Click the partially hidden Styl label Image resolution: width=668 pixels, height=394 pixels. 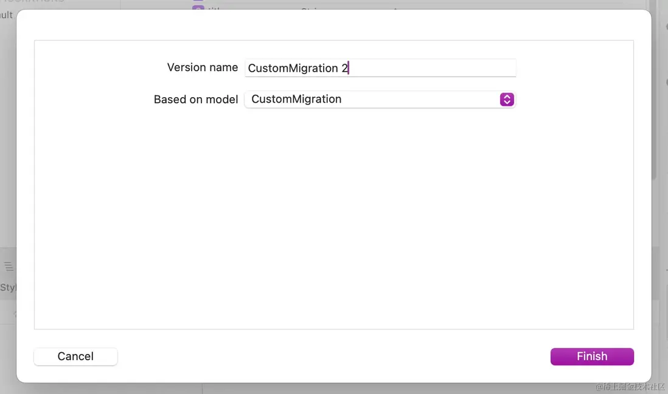8,287
